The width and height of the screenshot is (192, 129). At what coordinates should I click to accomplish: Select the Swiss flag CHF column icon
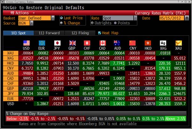[x=87, y=43]
